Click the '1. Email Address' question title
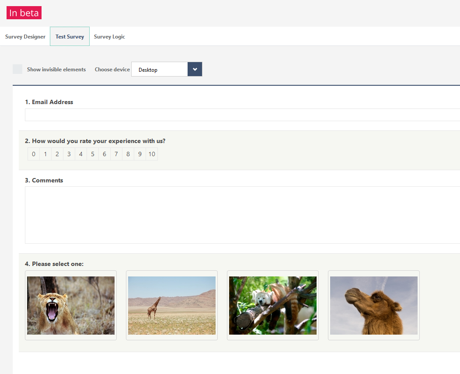 coord(49,102)
